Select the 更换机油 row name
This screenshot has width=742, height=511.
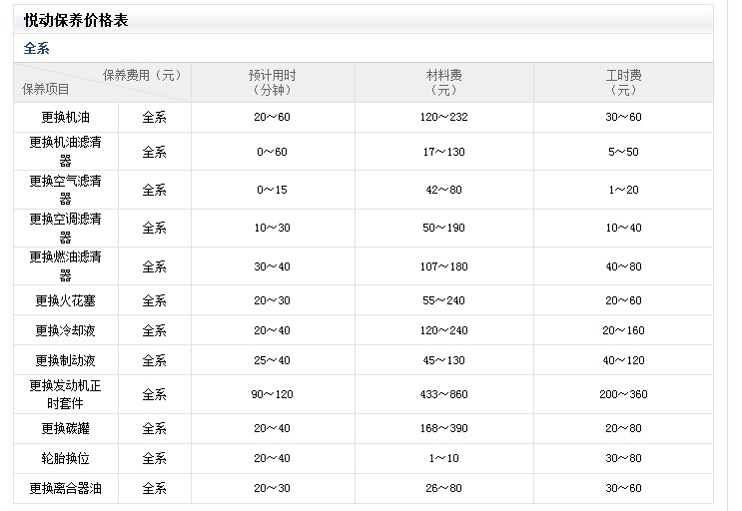65,117
